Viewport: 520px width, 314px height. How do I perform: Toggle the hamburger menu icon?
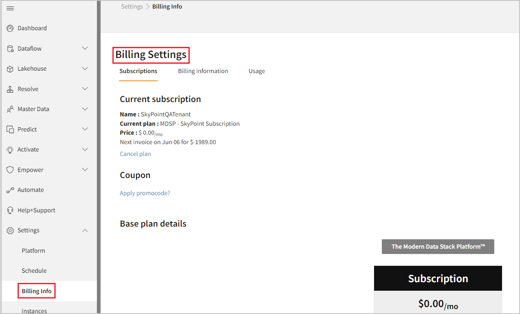[10, 8]
